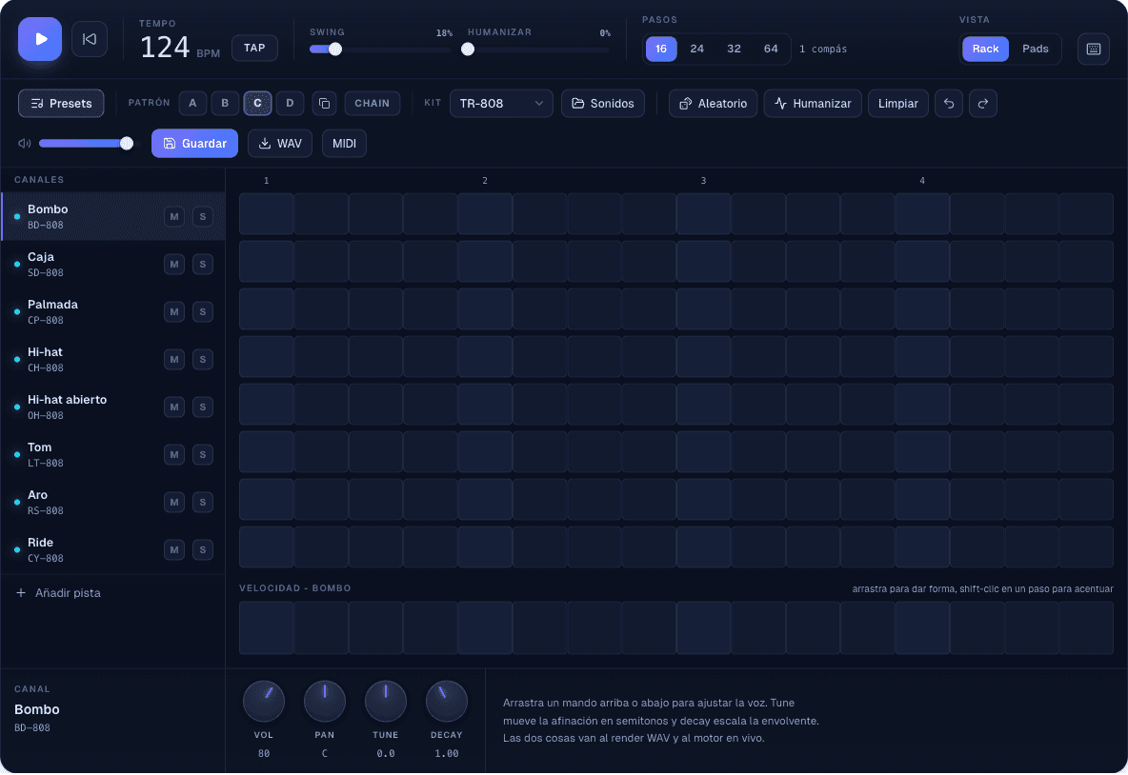Screen dimensions: 1128x775
Task: Switch to pattern B
Action: [x=225, y=104]
